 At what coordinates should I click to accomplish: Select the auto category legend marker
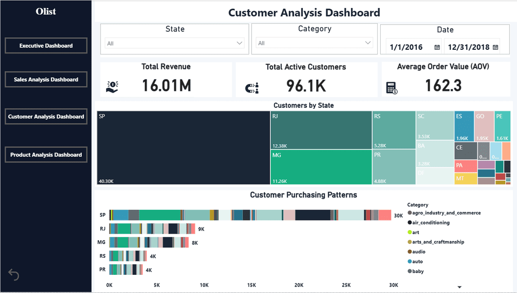pos(410,261)
